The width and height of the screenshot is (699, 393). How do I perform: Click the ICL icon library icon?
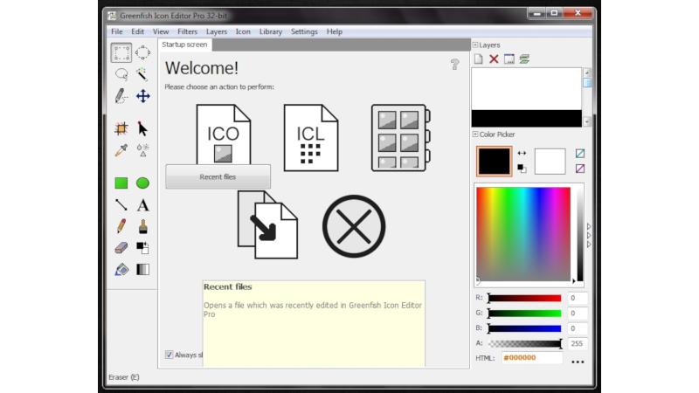click(x=311, y=138)
